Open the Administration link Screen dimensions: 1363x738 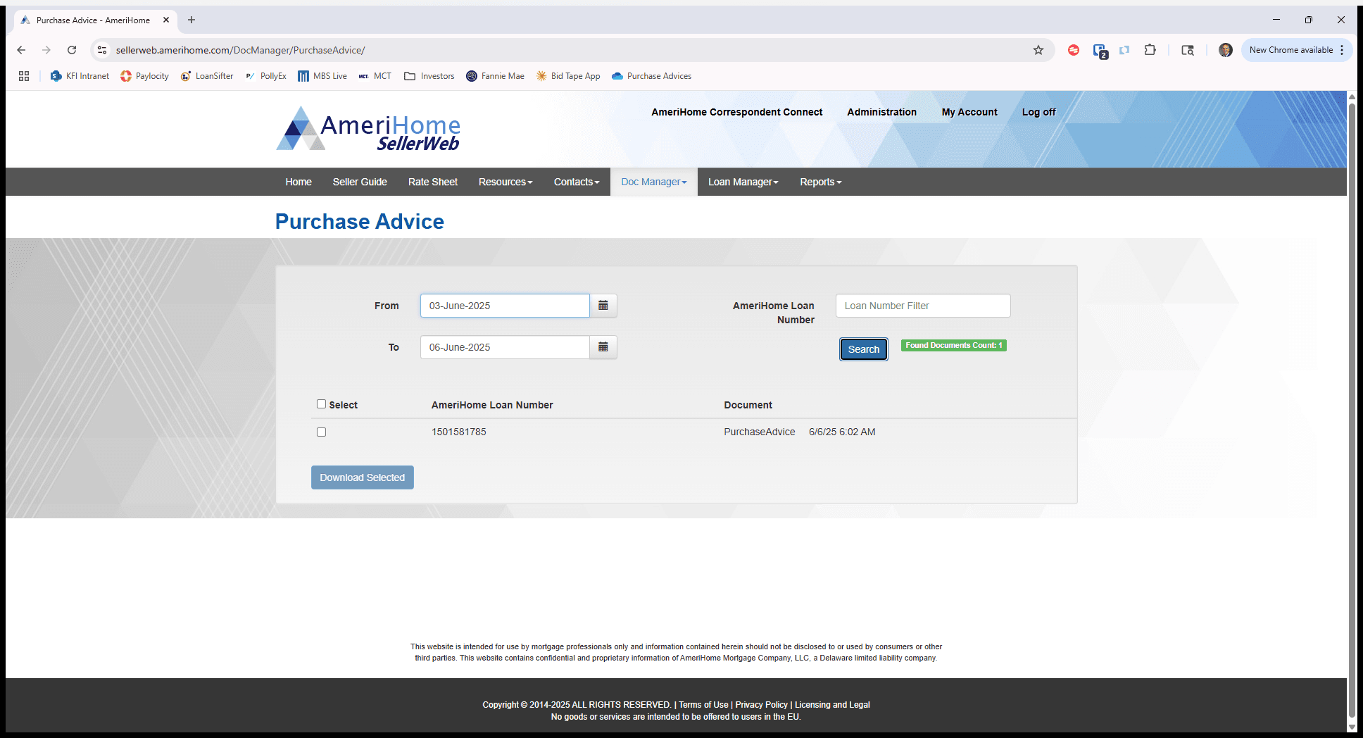pos(882,112)
